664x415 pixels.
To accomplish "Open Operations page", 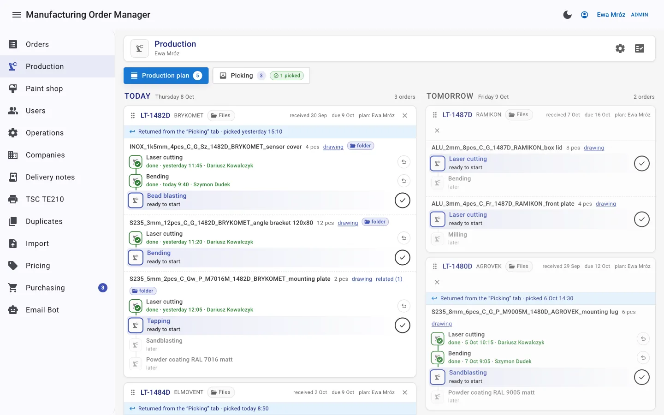I will 57,133.
